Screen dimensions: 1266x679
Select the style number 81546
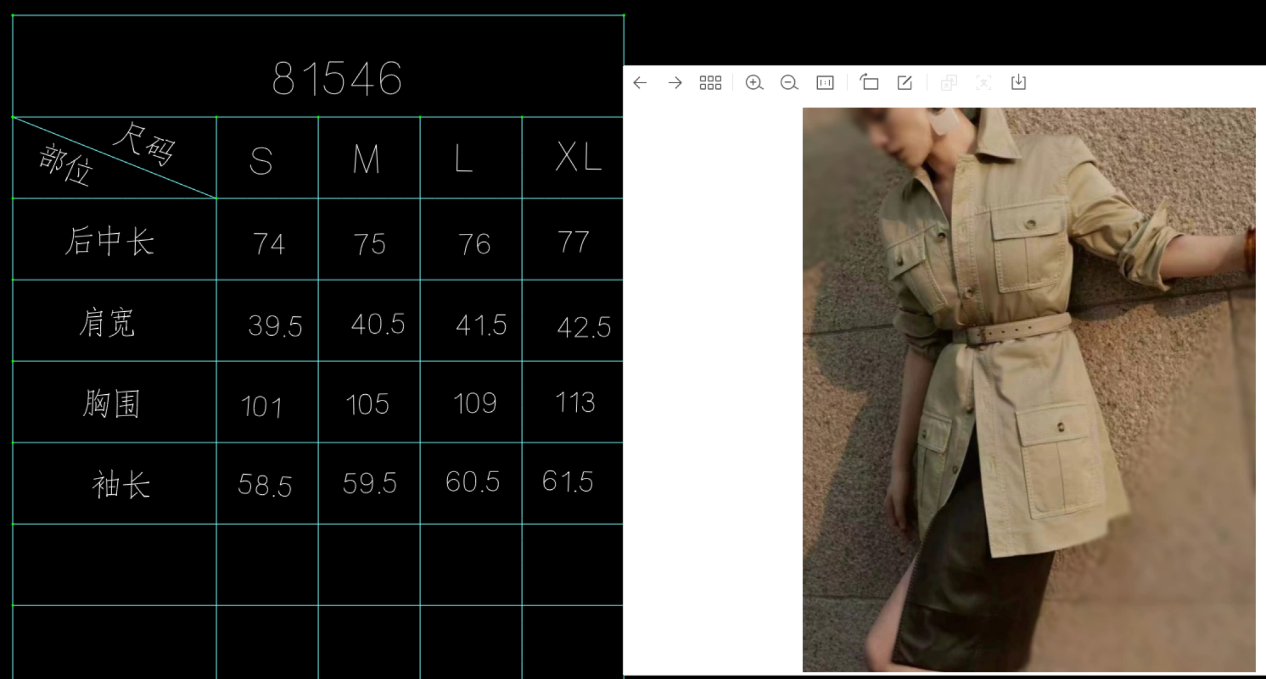(x=337, y=79)
